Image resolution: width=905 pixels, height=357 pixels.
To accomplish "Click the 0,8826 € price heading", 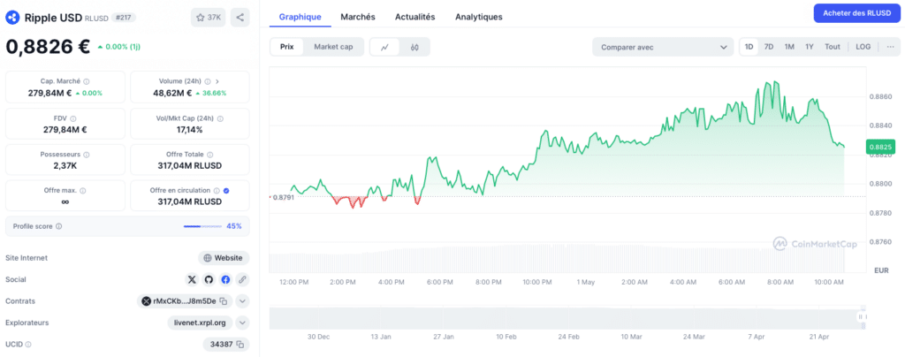I will (48, 47).
